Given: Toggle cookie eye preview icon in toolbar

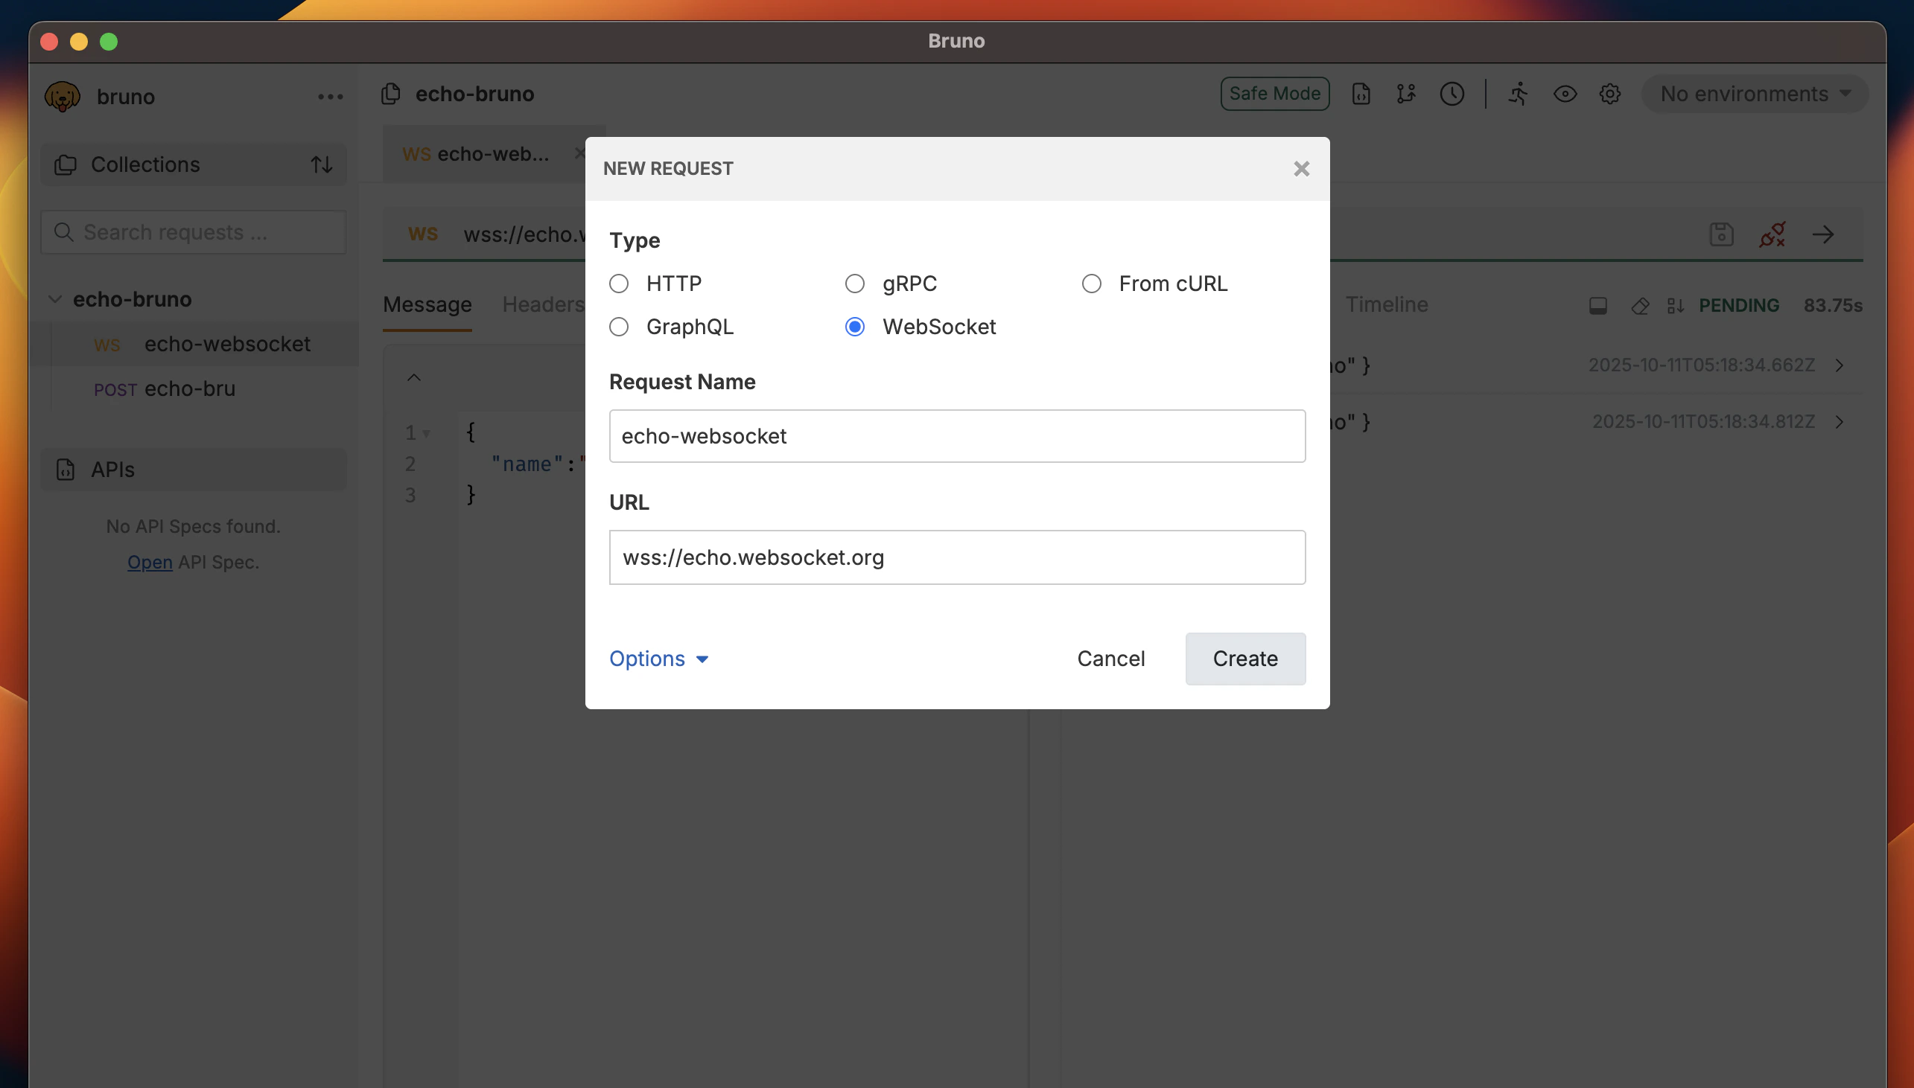Looking at the screenshot, I should coord(1564,95).
